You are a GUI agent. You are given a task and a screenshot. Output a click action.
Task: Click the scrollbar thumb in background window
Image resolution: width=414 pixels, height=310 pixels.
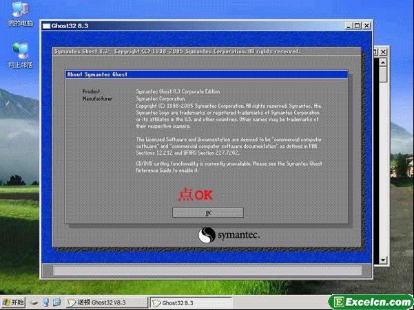(383, 74)
